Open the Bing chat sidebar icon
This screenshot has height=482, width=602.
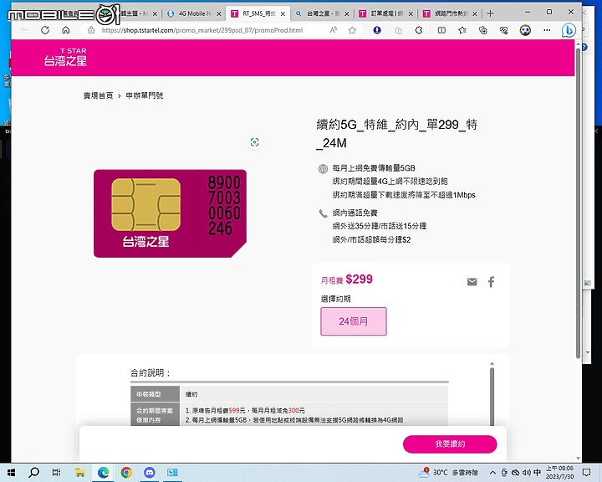pos(569,30)
